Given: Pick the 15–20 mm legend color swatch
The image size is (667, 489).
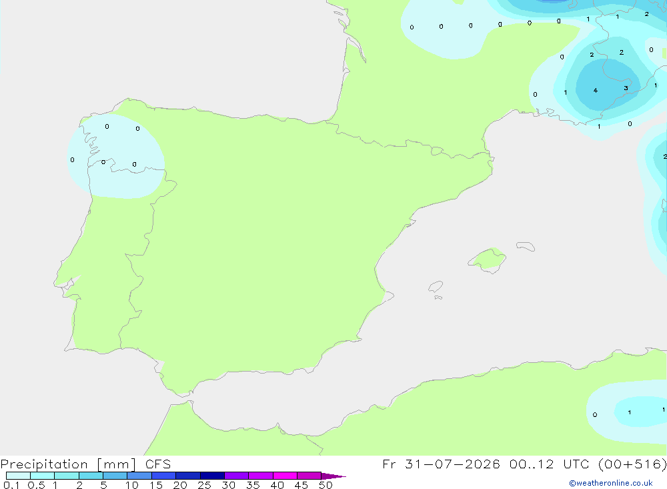Looking at the screenshot, I should [164, 476].
